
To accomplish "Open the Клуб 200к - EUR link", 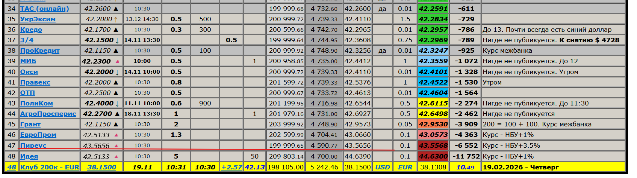I will [50, 167].
